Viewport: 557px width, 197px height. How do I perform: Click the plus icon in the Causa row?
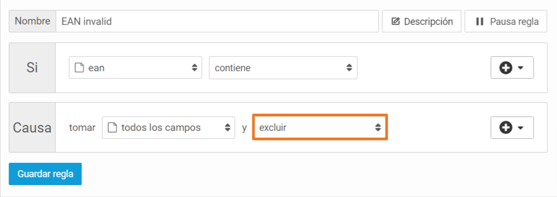[x=505, y=128]
